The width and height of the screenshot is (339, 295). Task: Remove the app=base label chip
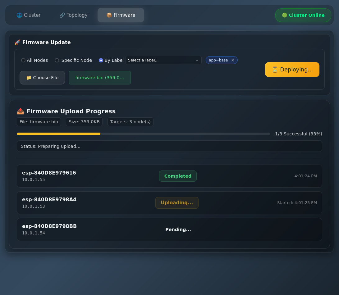[232, 60]
